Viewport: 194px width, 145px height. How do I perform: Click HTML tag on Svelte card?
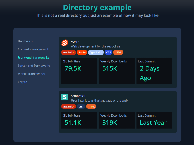(118, 52)
